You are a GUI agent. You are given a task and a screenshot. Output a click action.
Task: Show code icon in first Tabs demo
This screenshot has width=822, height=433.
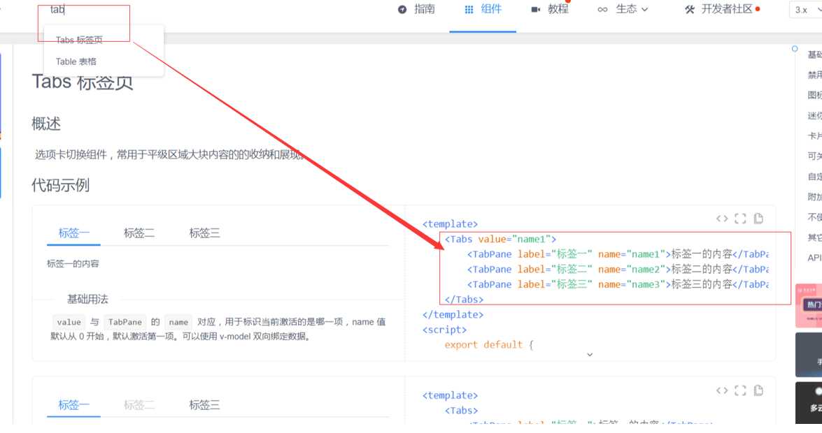[722, 219]
